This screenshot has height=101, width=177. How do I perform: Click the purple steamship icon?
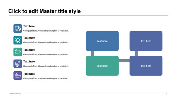point(18,76)
